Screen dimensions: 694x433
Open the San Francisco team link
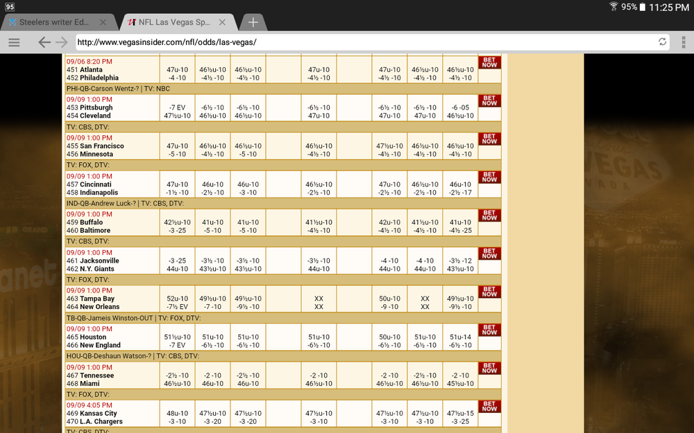point(102,146)
